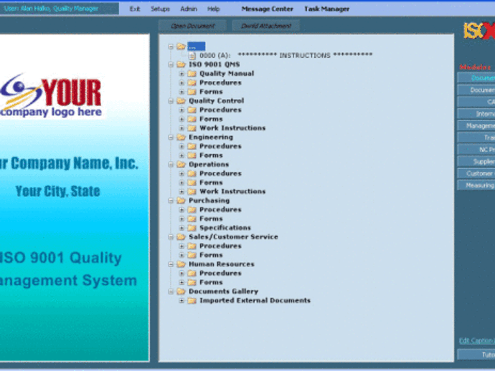Click the root folder icon at tree top

coord(181,47)
